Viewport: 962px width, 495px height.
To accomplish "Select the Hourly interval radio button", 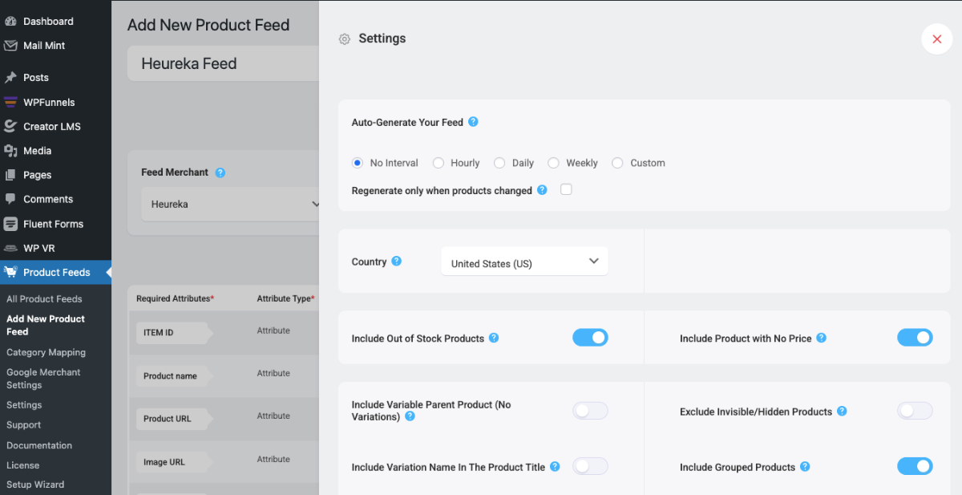I will tap(439, 163).
